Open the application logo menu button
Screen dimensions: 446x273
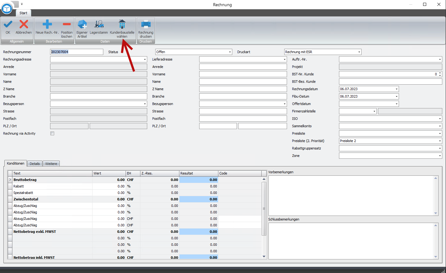click(7, 9)
